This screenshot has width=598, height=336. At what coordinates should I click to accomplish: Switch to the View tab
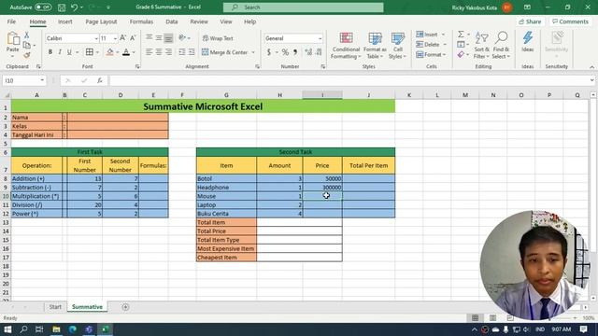pyautogui.click(x=226, y=21)
